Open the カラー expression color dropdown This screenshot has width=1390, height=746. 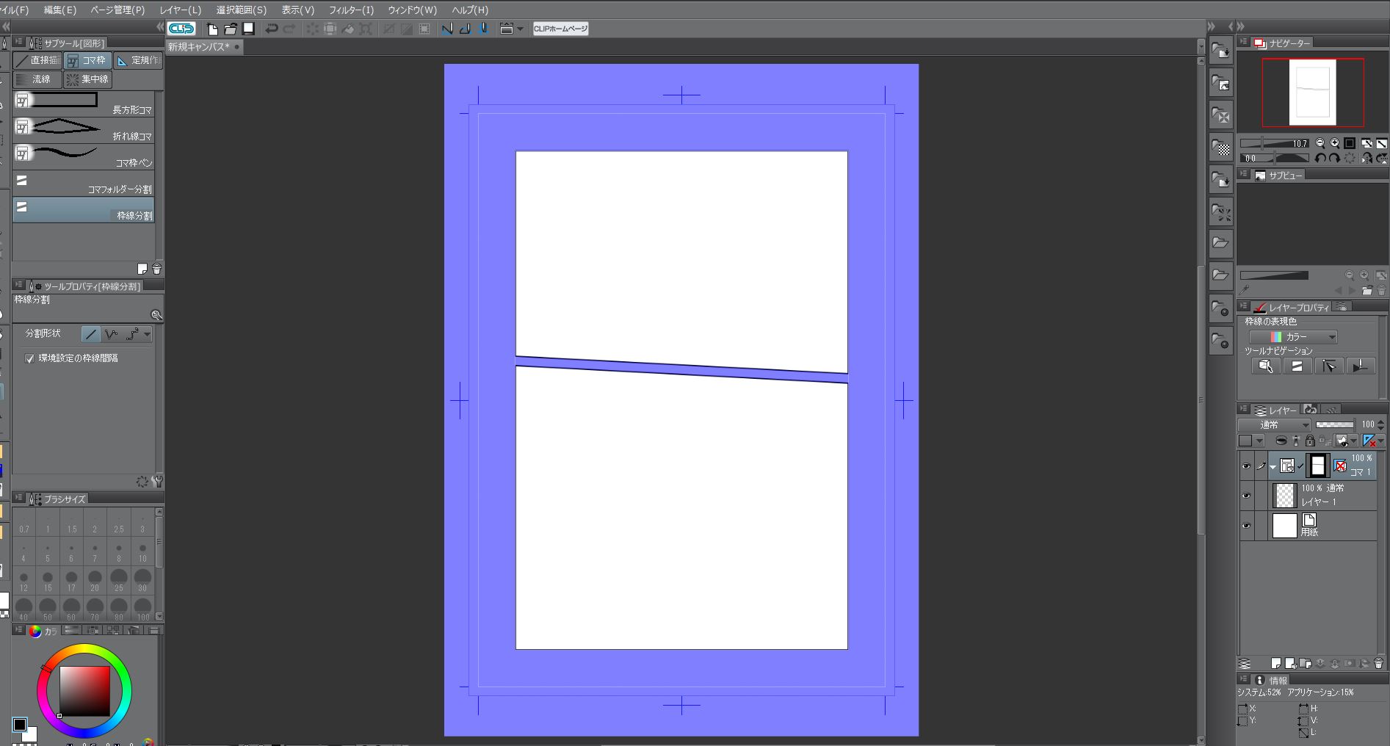[1292, 337]
